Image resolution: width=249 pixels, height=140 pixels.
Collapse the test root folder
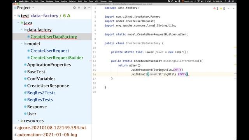click(15, 16)
